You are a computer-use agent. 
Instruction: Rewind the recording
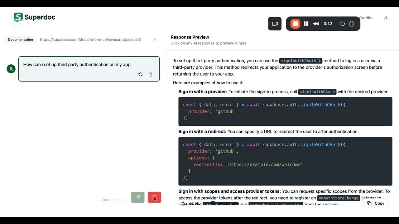(x=316, y=24)
